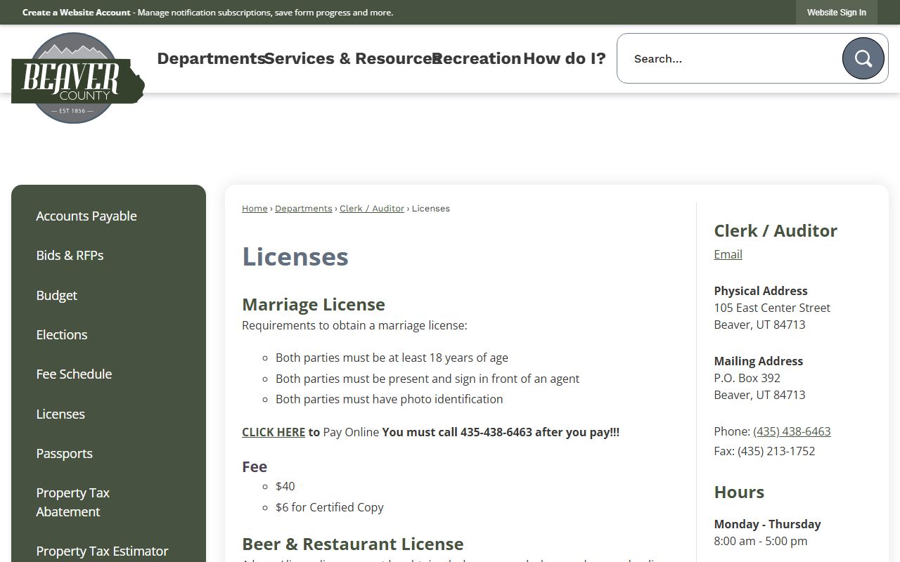900x562 pixels.
Task: Type in the Search input field
Action: [731, 58]
